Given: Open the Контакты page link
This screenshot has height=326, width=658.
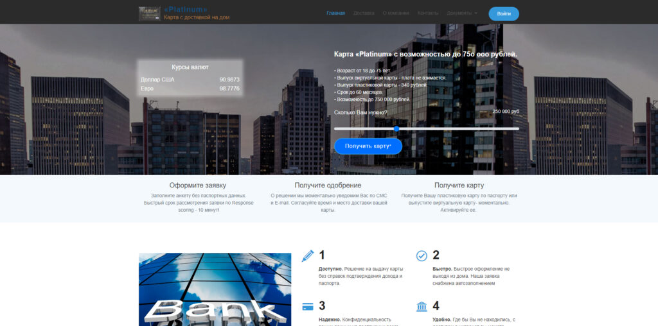Looking at the screenshot, I should tap(428, 13).
